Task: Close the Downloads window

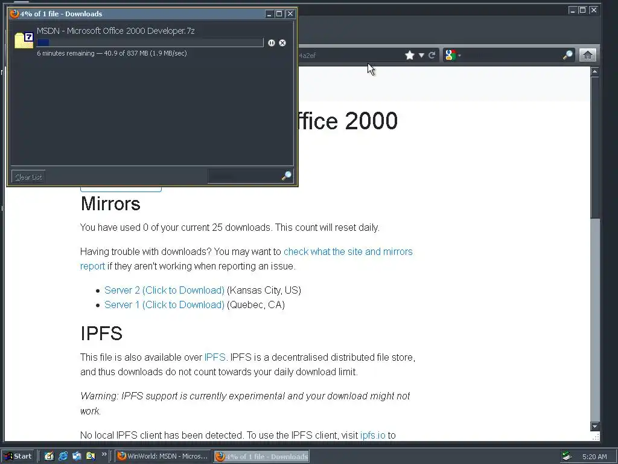Action: [290, 14]
